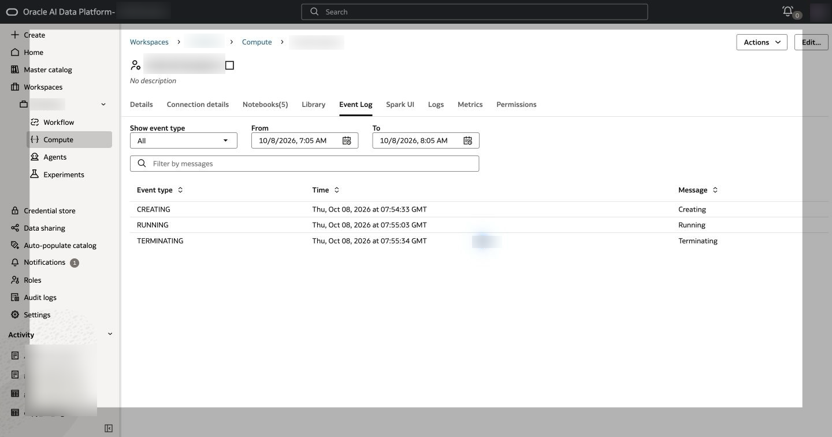Click the Oracle logo icon
The image size is (832, 437).
coord(12,12)
